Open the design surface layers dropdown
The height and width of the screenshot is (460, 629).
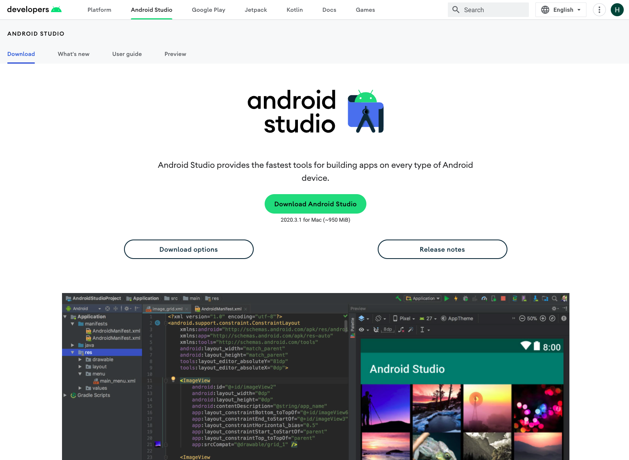364,319
